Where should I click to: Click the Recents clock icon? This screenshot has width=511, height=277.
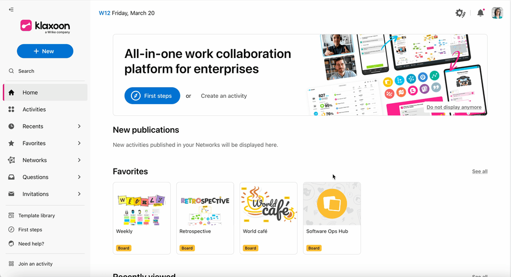[11, 127]
